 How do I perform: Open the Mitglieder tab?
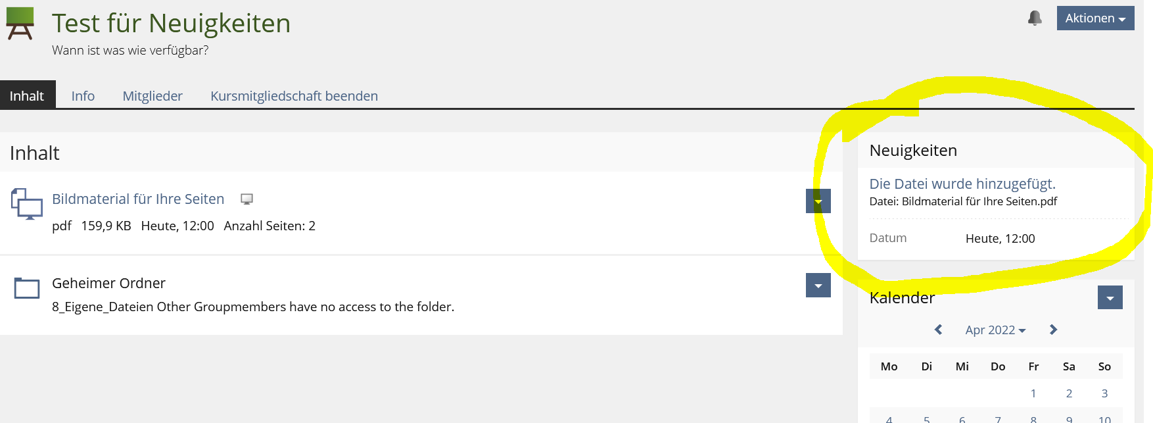tap(153, 96)
